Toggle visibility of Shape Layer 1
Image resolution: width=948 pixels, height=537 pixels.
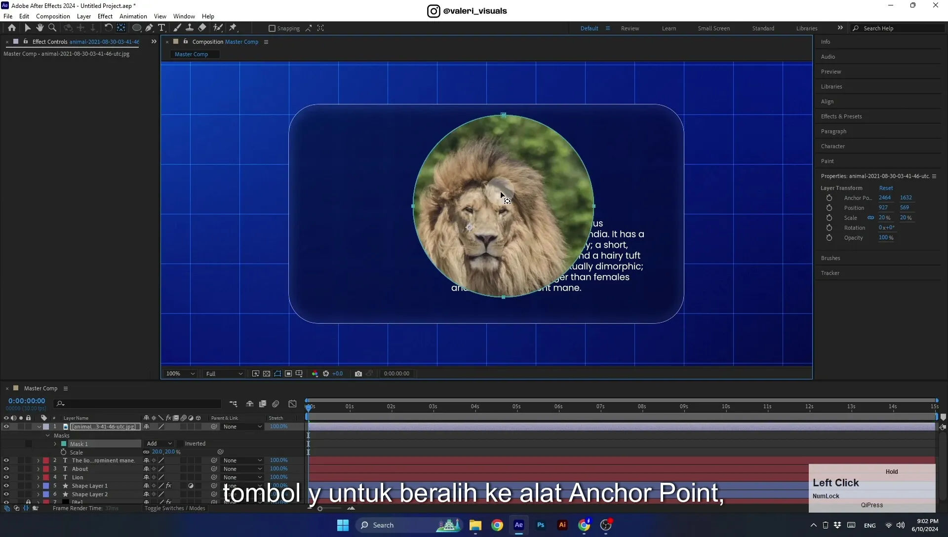point(6,486)
